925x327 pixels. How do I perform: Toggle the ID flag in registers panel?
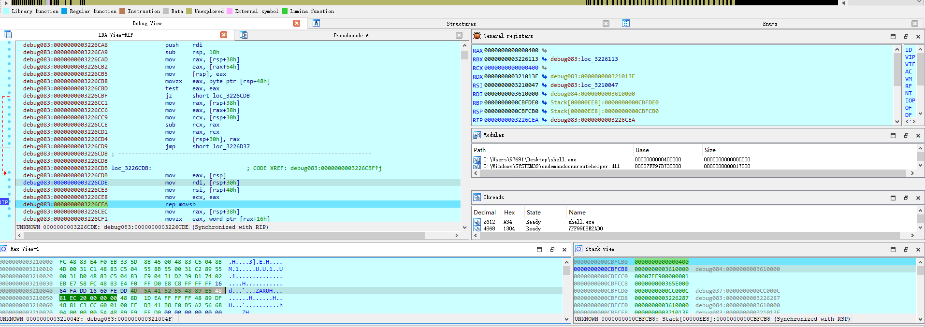click(909, 50)
